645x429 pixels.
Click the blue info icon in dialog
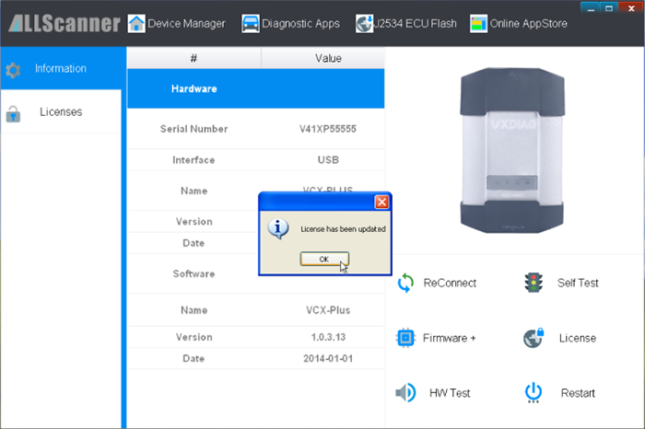point(278,229)
